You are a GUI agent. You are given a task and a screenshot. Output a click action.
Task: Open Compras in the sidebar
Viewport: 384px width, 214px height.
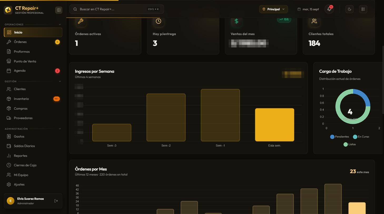pyautogui.click(x=33, y=109)
